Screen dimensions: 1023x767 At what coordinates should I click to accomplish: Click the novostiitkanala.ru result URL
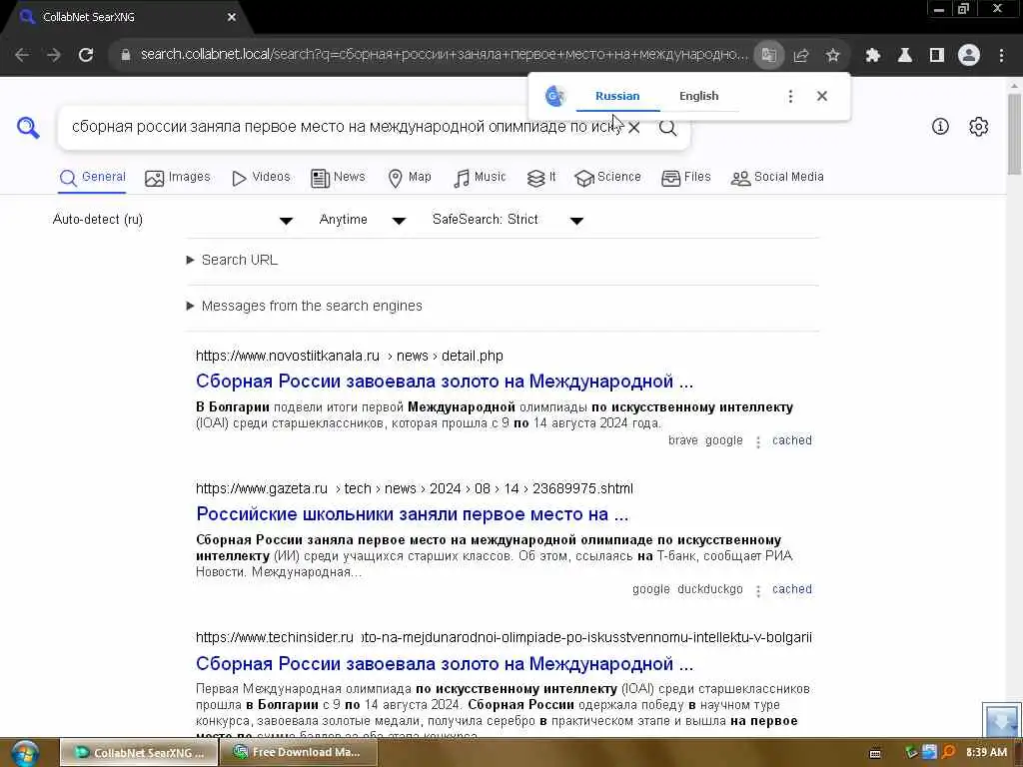(x=349, y=357)
